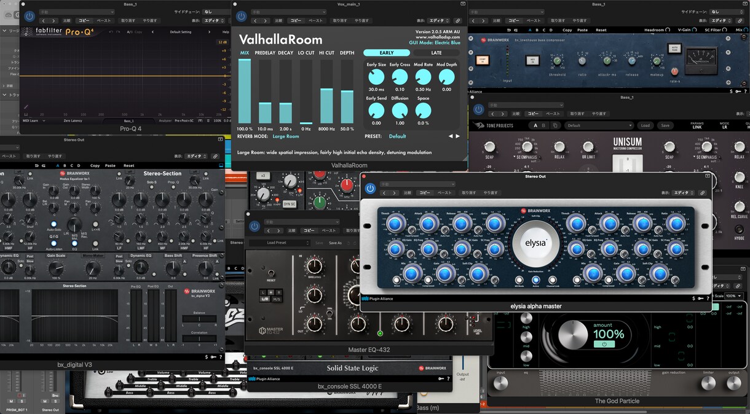Go to the next ValhallaRoom preset with the right arrow

[x=457, y=136]
